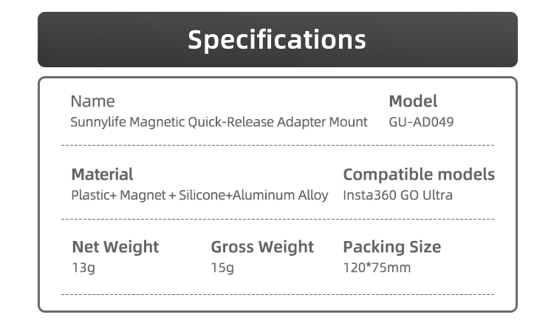Click the Gross Weight heading
This screenshot has height=326, width=554.
262,247
